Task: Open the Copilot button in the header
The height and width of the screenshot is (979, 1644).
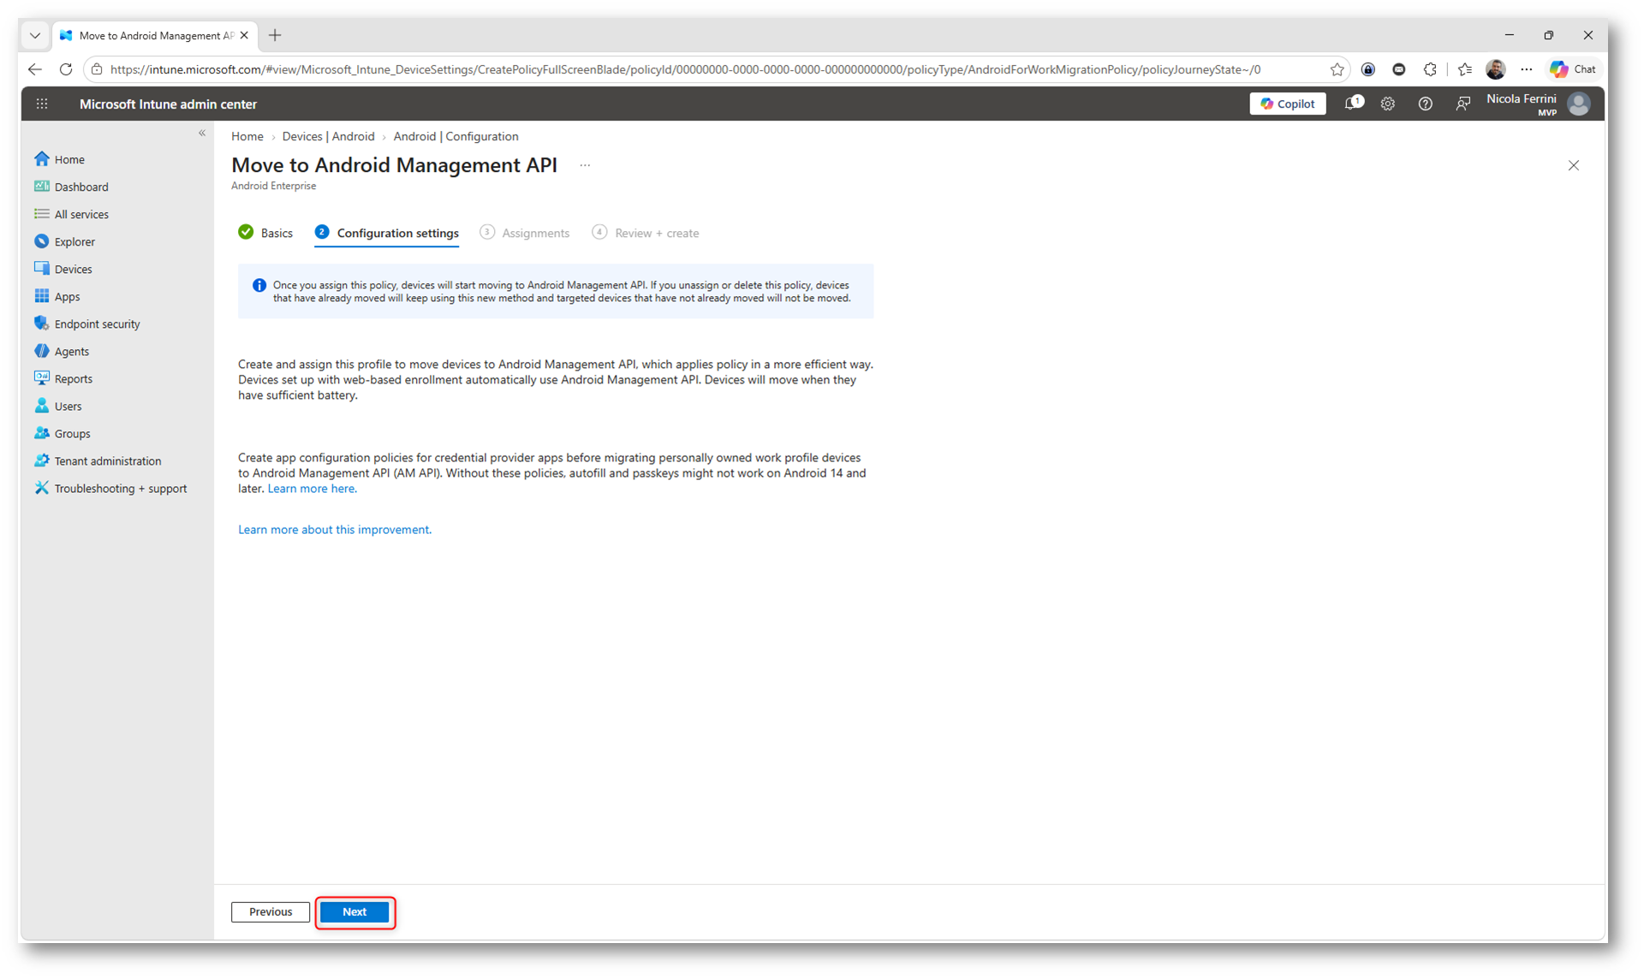Action: point(1287,104)
